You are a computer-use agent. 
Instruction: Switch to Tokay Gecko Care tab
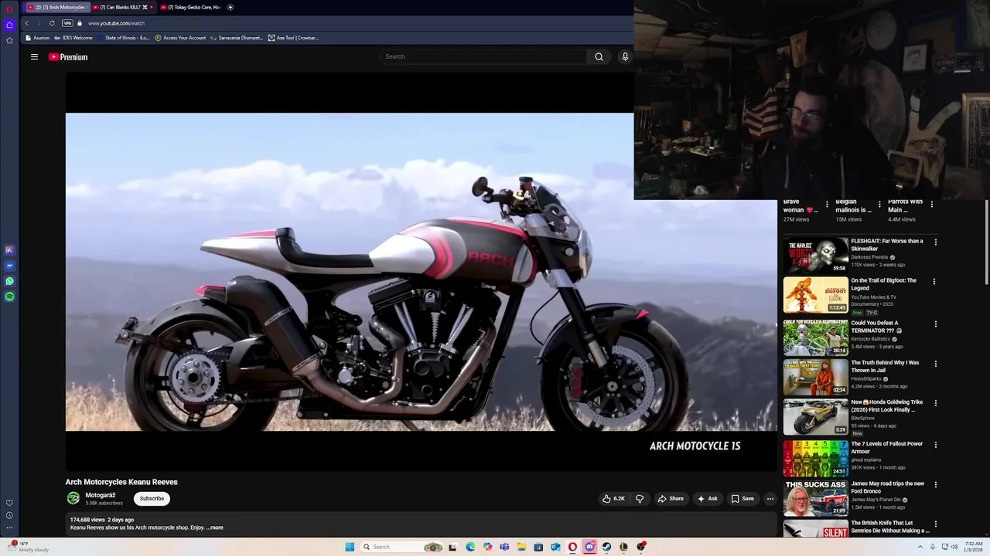tap(190, 7)
